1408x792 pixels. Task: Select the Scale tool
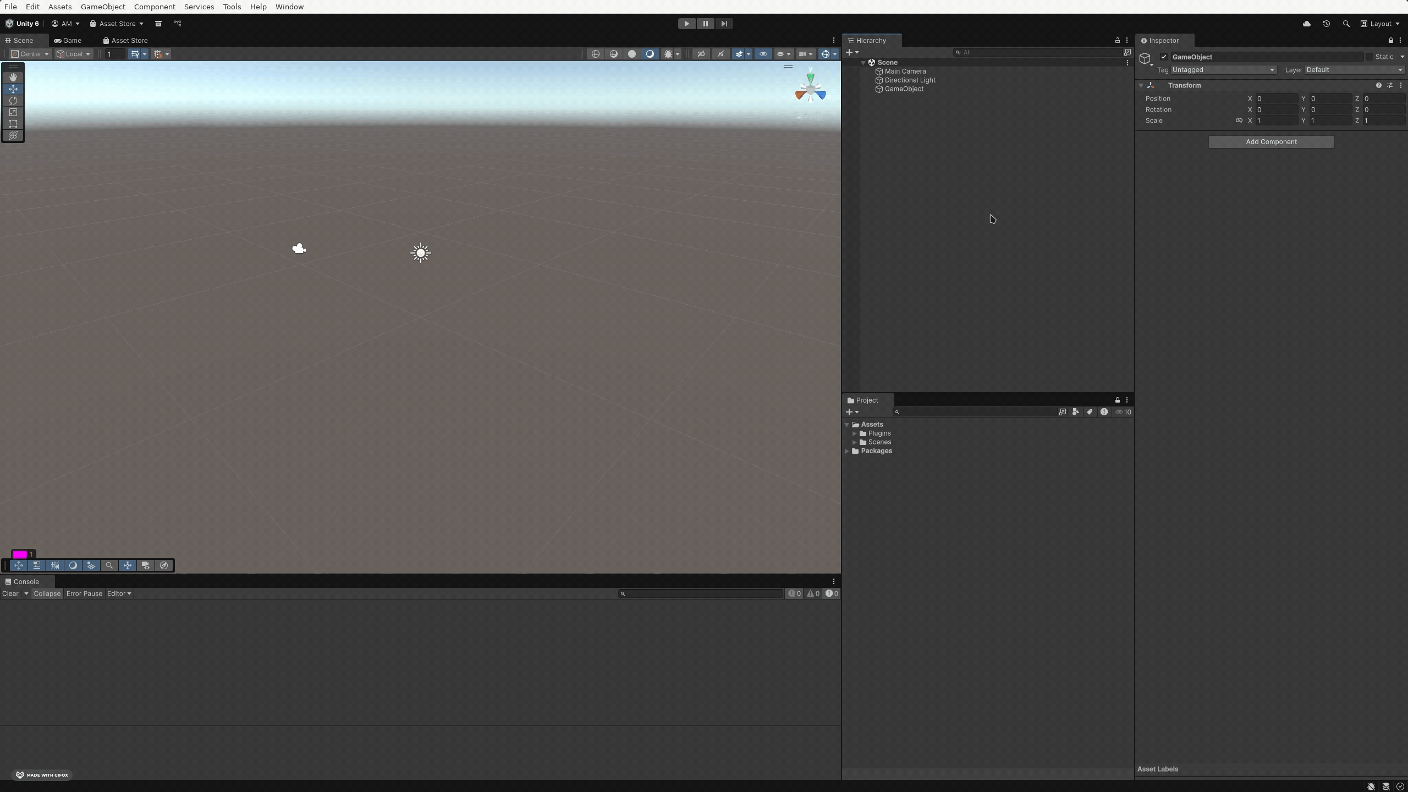(x=13, y=112)
